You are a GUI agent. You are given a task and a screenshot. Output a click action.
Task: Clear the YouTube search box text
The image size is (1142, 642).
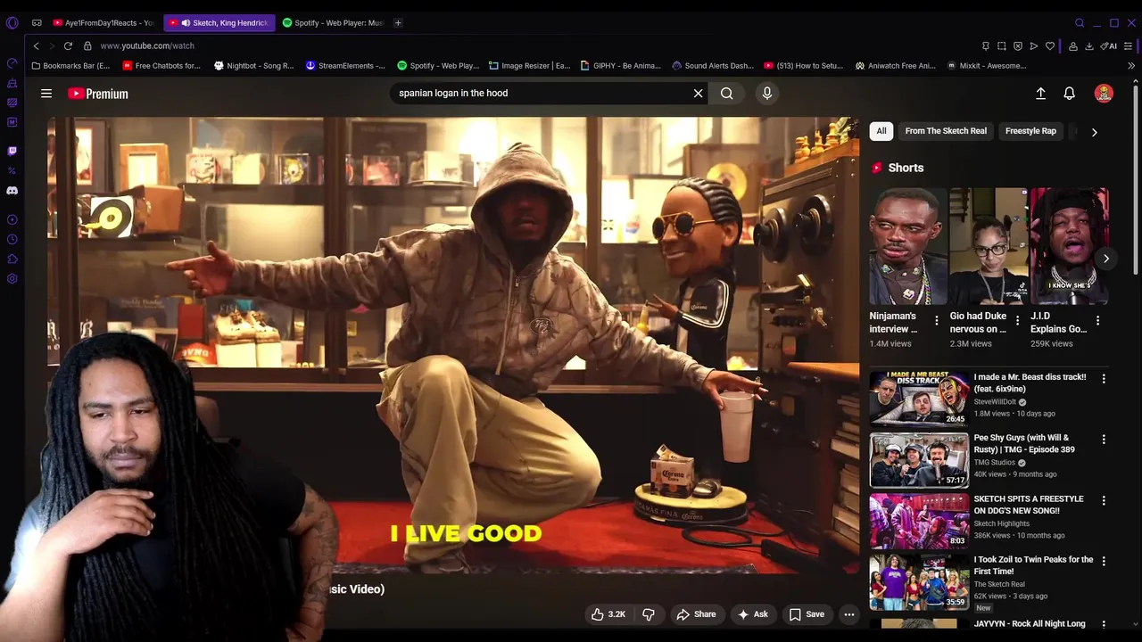699,93
